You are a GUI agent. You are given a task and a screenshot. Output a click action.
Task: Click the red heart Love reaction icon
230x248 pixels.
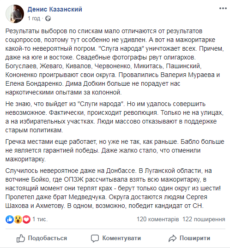click(x=26, y=219)
